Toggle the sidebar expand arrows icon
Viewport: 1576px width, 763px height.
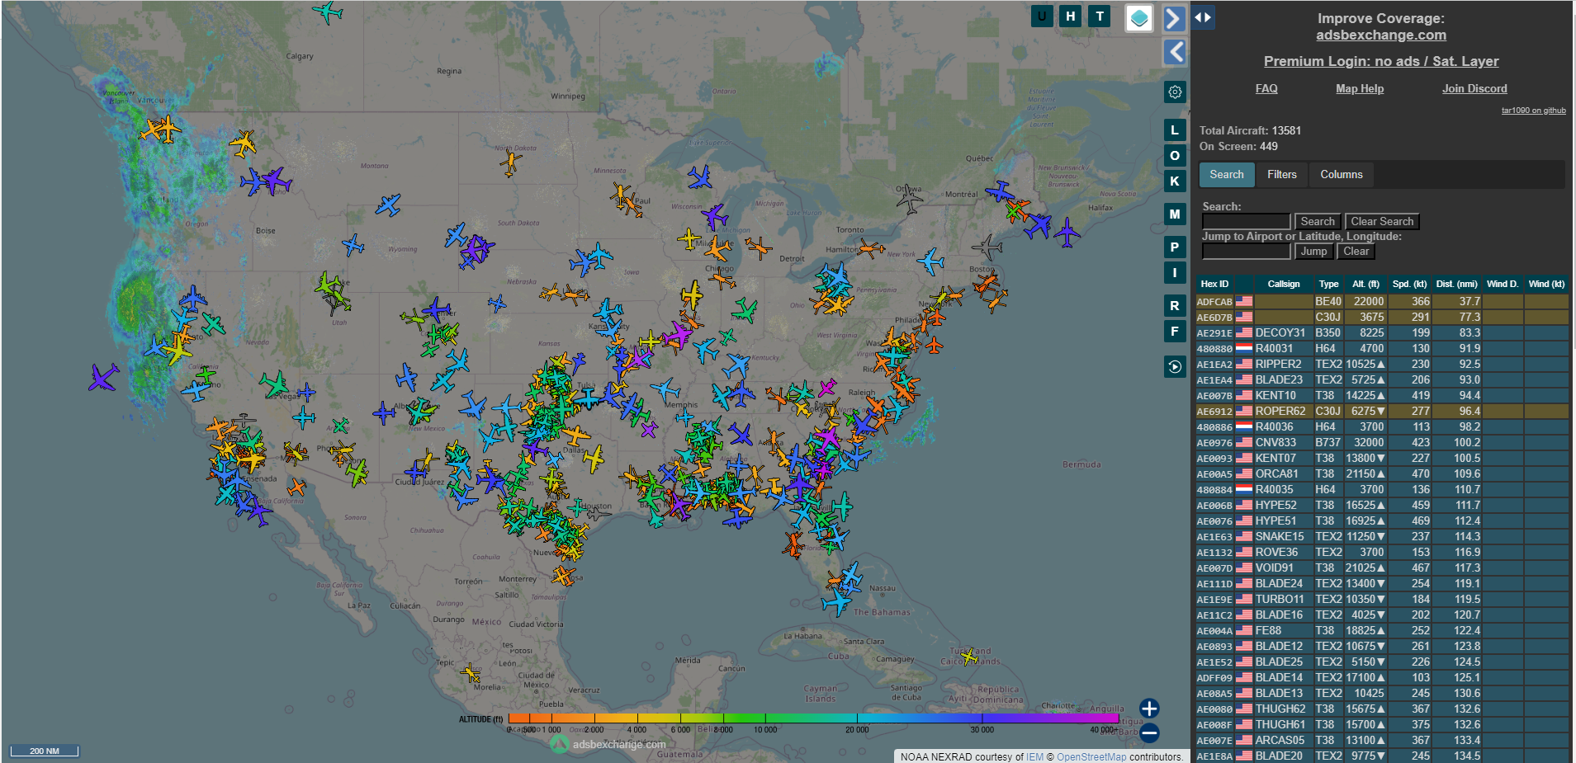[x=1203, y=16]
